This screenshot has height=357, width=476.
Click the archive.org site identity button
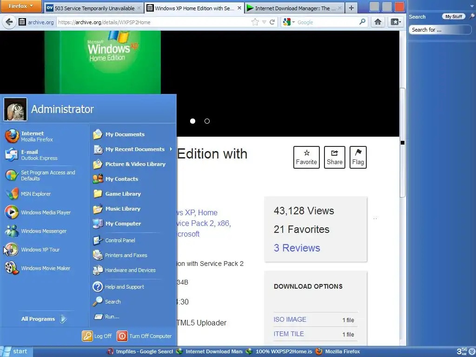point(36,22)
